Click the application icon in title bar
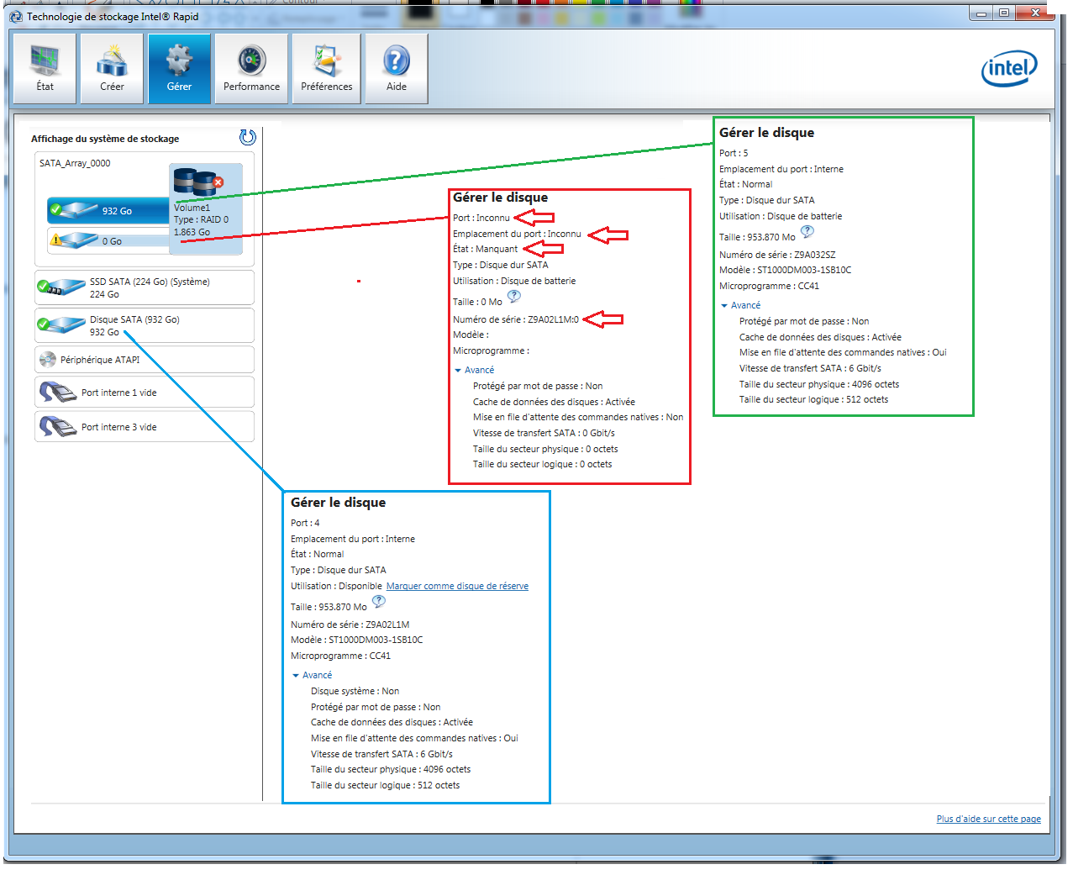1073x875 pixels. (15, 16)
